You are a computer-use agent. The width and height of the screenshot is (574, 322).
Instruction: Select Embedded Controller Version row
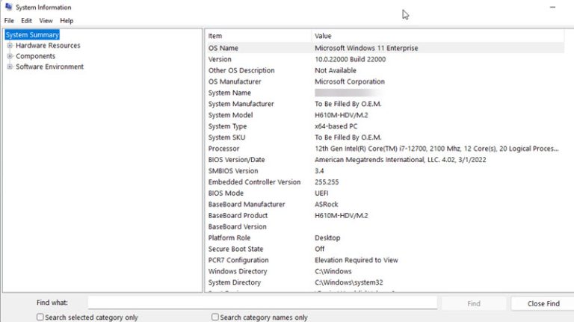point(385,182)
